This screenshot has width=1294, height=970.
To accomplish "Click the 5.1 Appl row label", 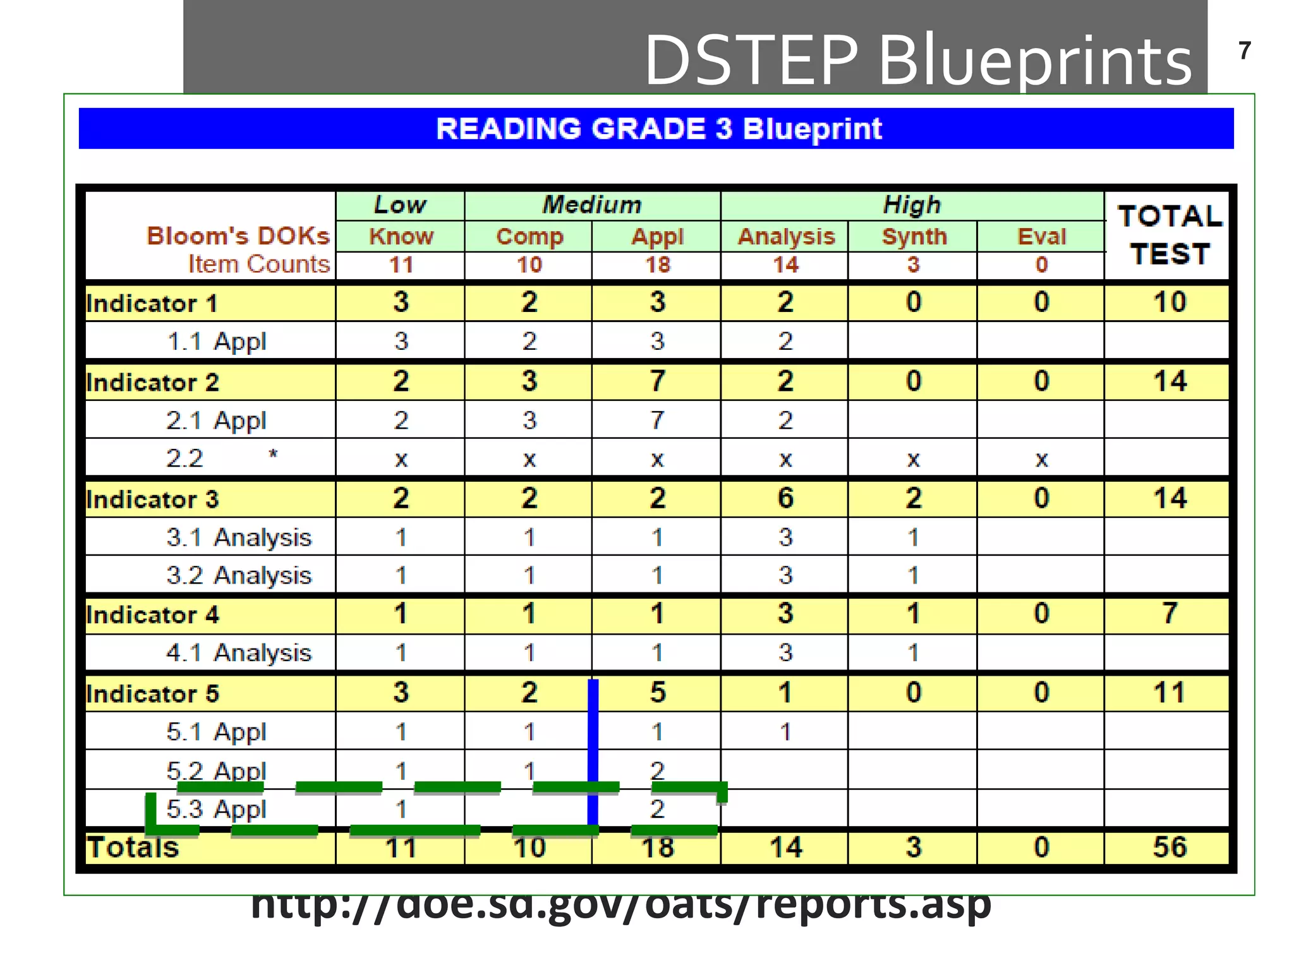I will [216, 732].
